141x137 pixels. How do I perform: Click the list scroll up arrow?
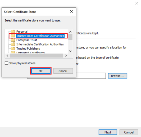[70, 32]
